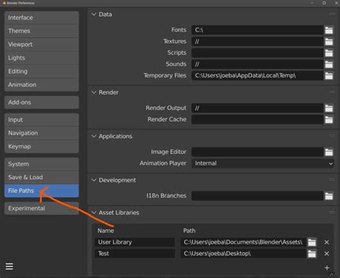Edit the Render Output path field
Image resolution: width=340 pixels, height=278 pixels.
click(x=258, y=108)
